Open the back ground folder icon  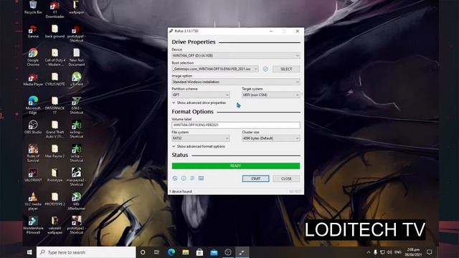[x=55, y=32]
